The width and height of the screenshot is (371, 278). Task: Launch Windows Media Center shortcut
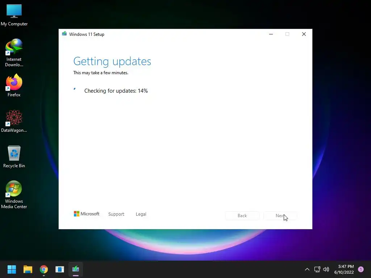14,194
